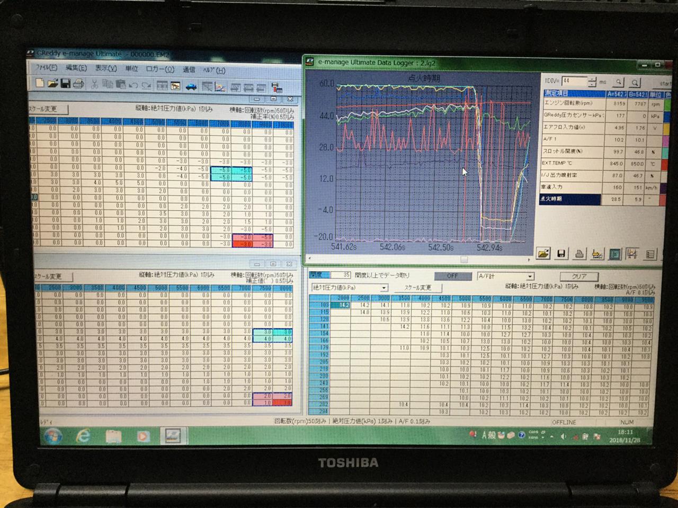Image resolution: width=678 pixels, height=508 pixels.
Task: Open Internet Explorer from the taskbar
Action: (x=83, y=436)
